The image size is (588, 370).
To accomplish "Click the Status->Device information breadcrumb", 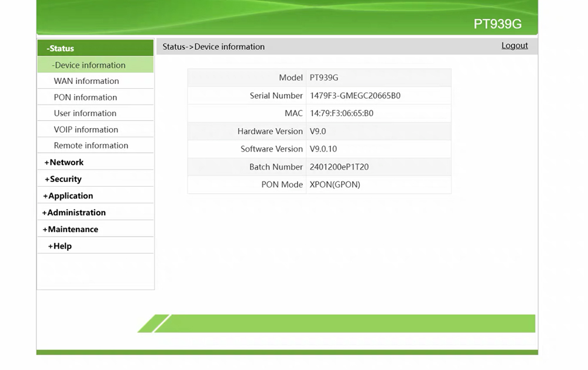I will [213, 47].
